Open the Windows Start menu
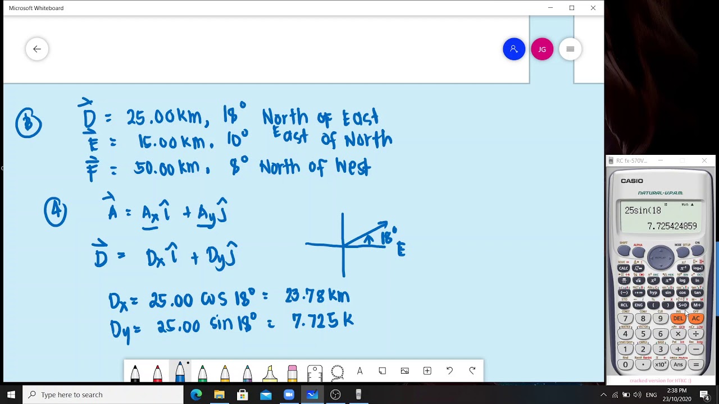 coord(11,394)
